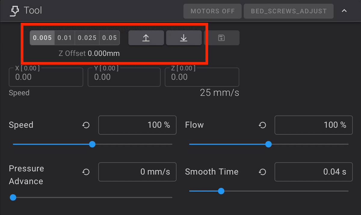This screenshot has height=215, width=361.
Task: Click the MOTORS OFF button
Action: coord(213,11)
